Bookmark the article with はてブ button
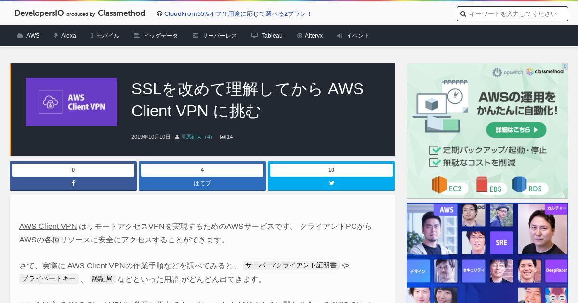 (x=202, y=183)
